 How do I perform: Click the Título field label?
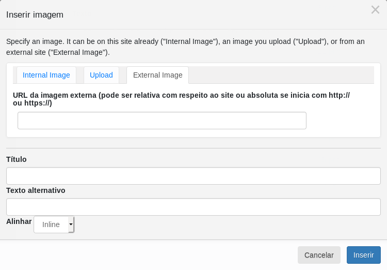coord(17,159)
